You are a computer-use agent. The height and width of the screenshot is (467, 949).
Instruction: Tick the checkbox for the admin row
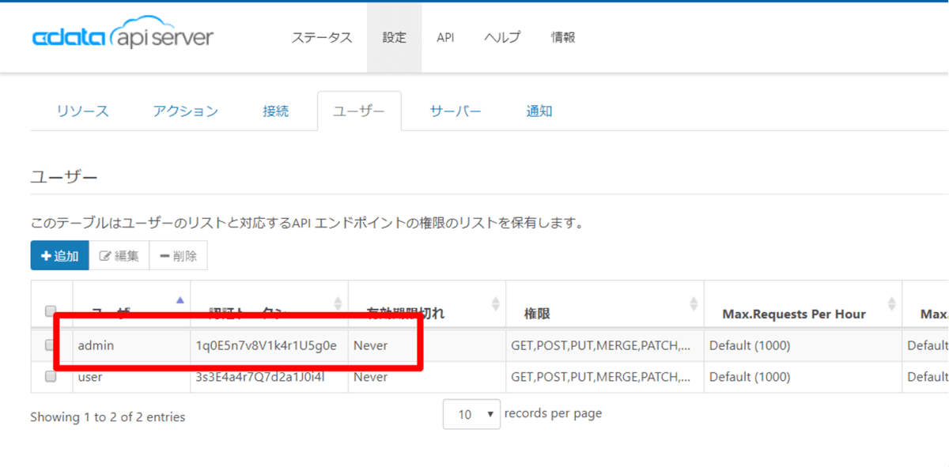pyautogui.click(x=51, y=345)
